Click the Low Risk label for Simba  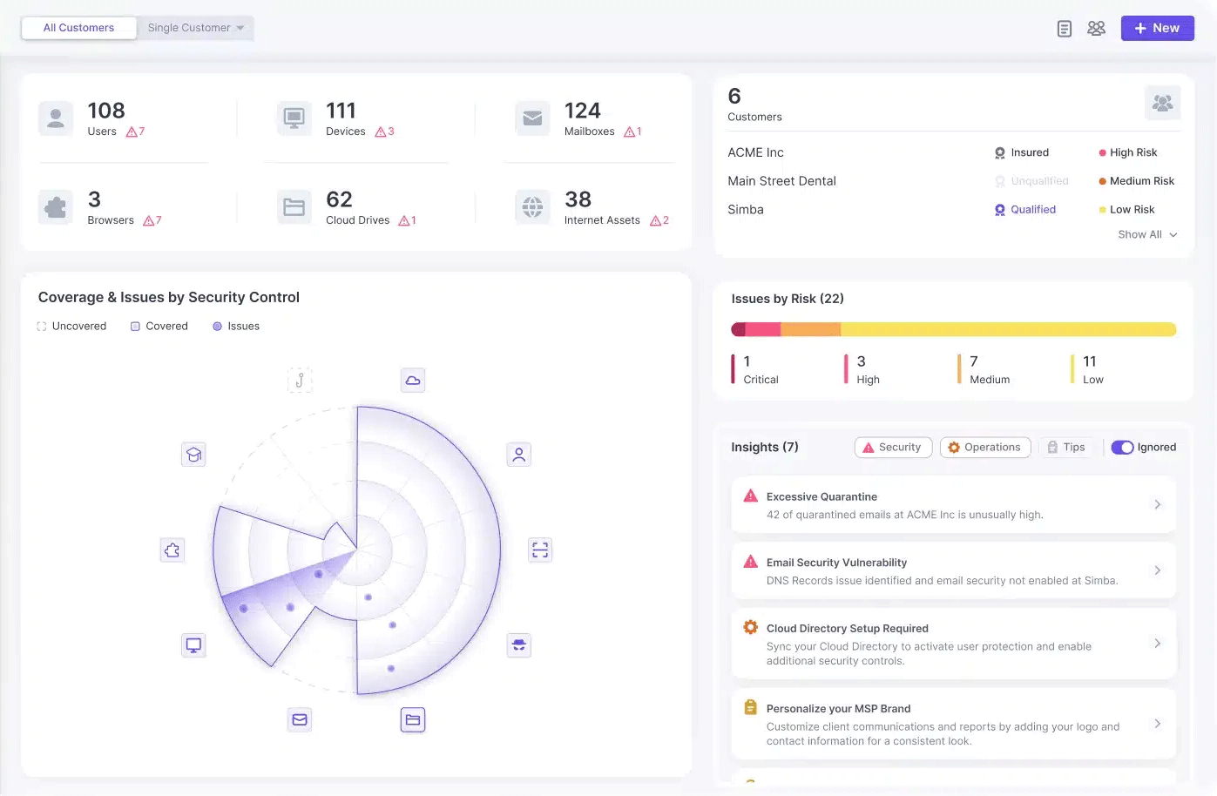click(1126, 210)
